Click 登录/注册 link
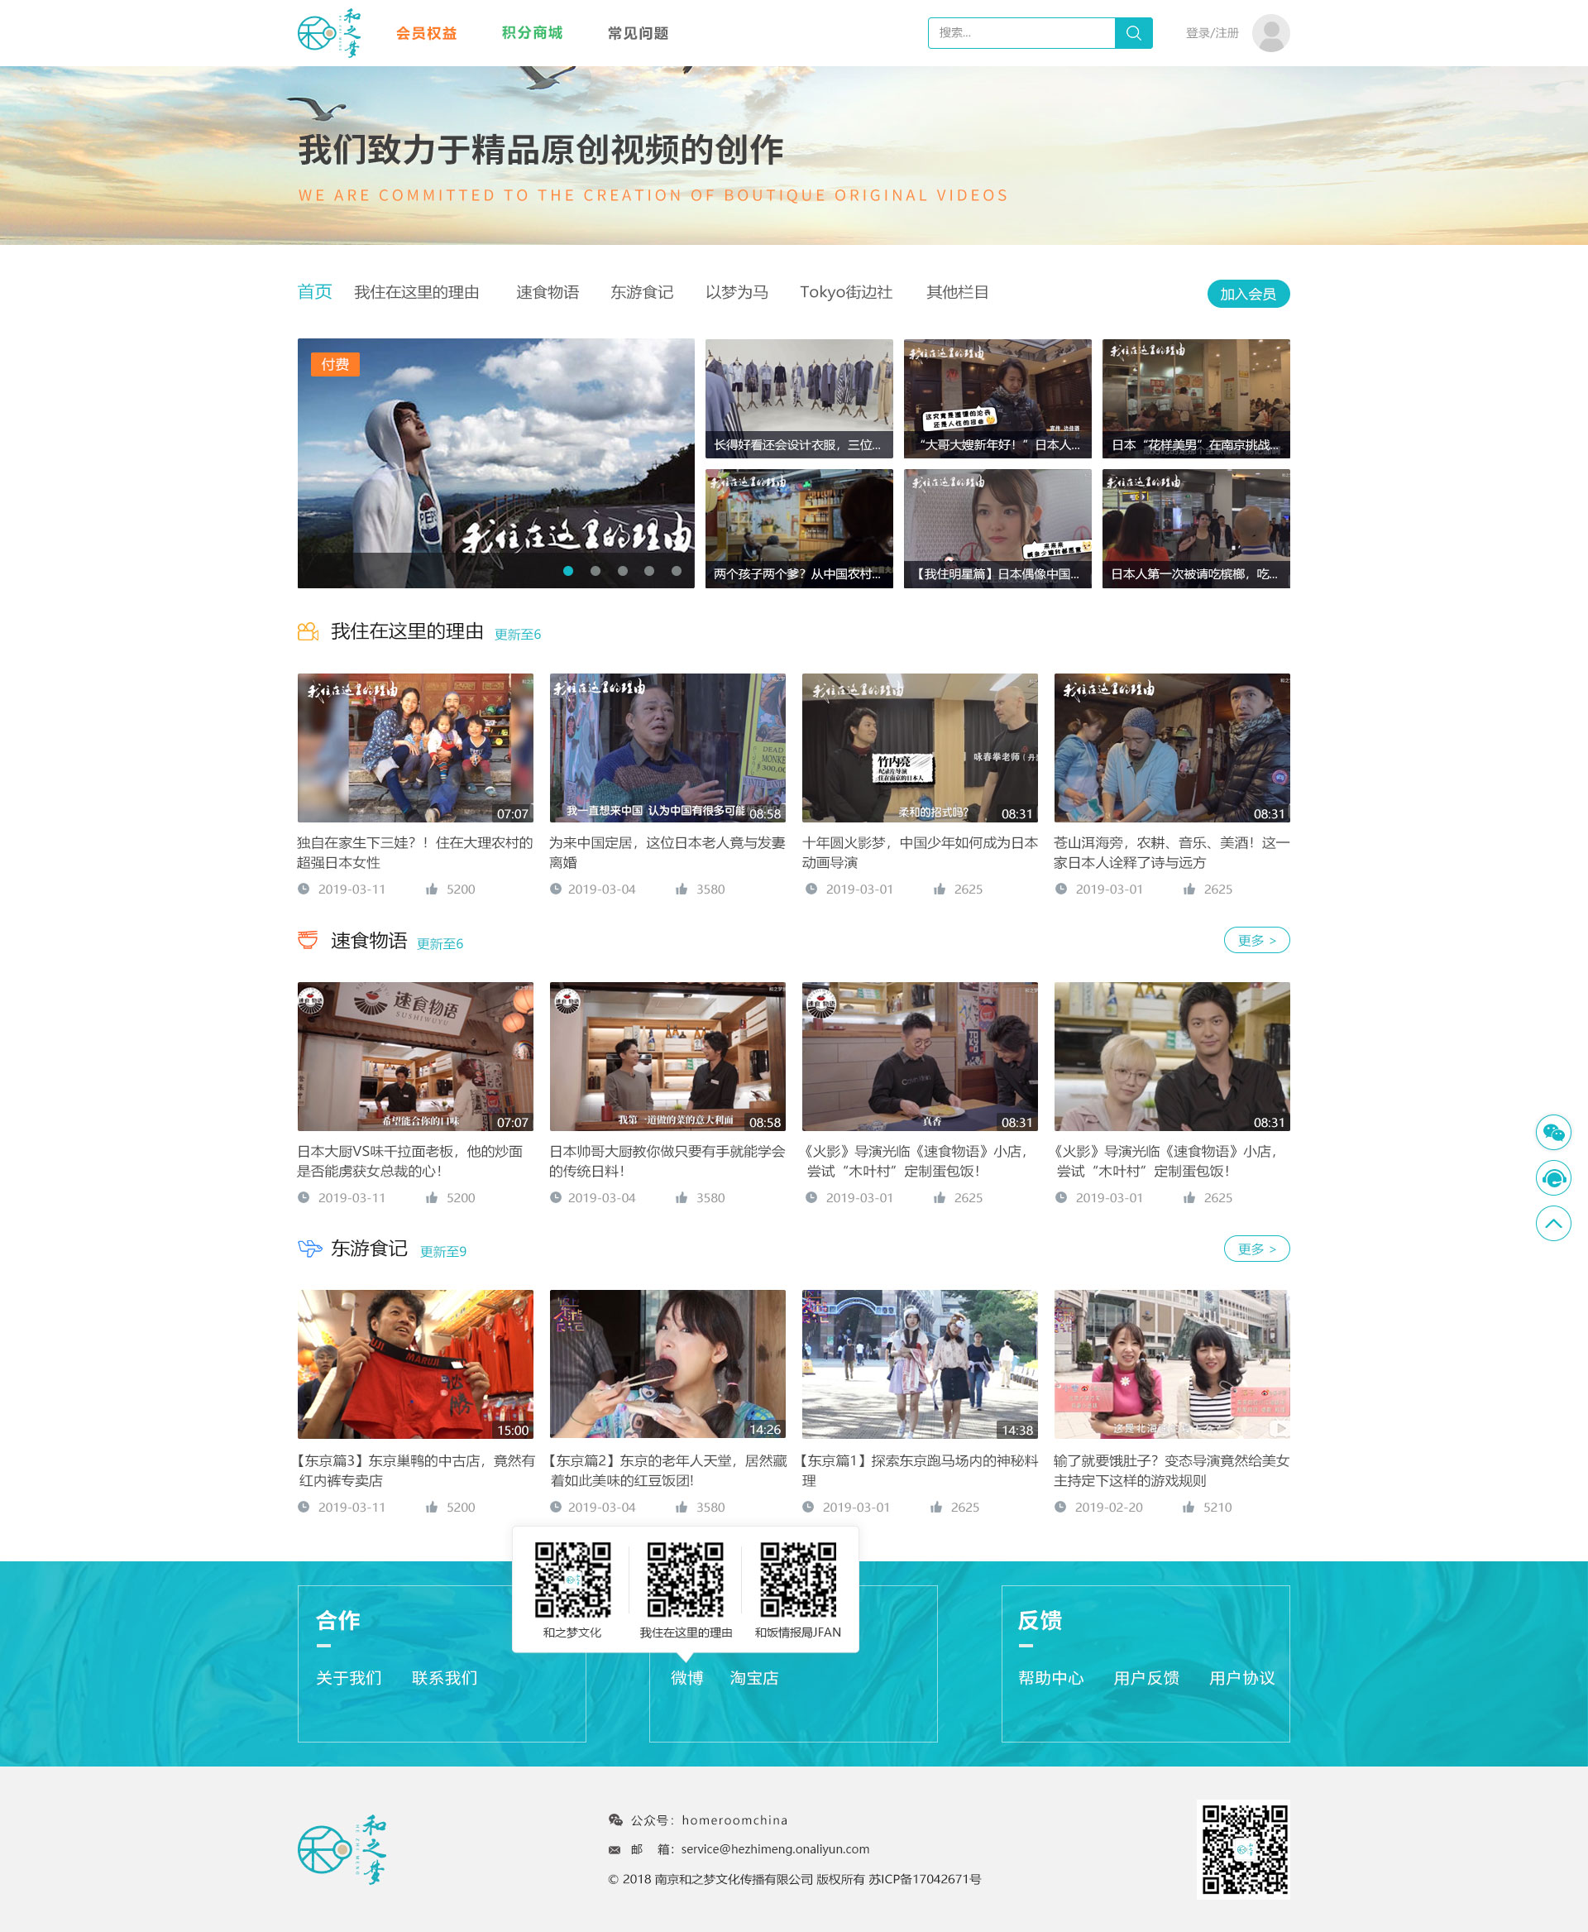The height and width of the screenshot is (1932, 1588). [x=1212, y=33]
